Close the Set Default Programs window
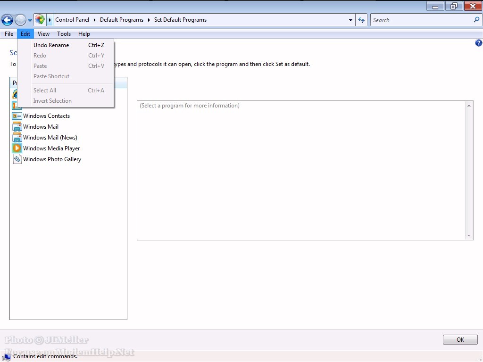The image size is (483, 362). (473, 6)
